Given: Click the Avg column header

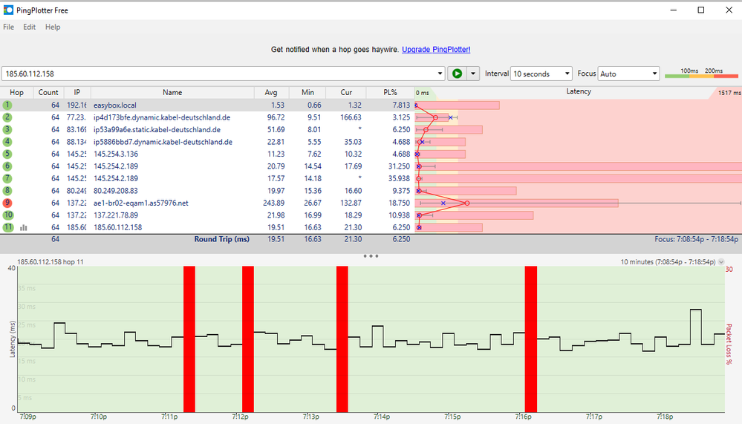Looking at the screenshot, I should click(x=271, y=92).
